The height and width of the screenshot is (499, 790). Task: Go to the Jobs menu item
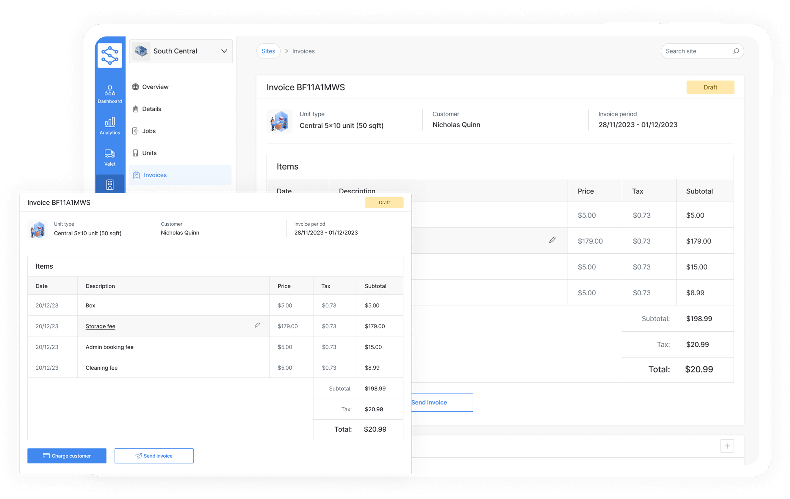click(149, 131)
